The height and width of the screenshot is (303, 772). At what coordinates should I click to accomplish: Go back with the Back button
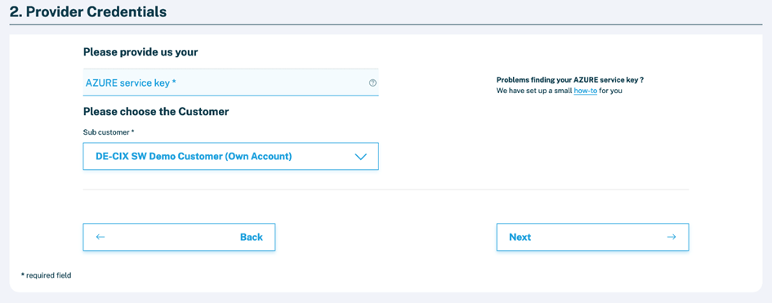click(179, 237)
